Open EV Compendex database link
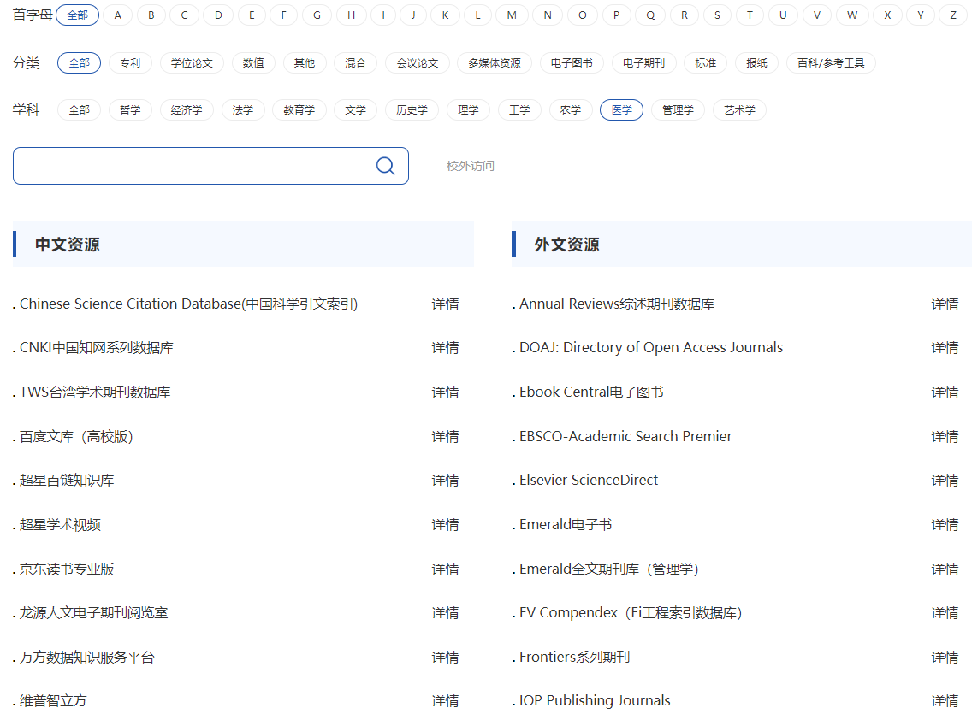 point(631,612)
